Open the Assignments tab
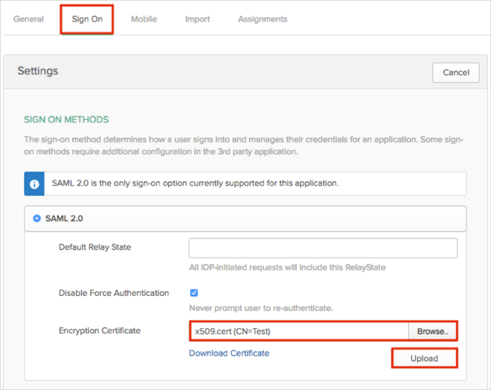491x390 pixels. click(x=262, y=19)
